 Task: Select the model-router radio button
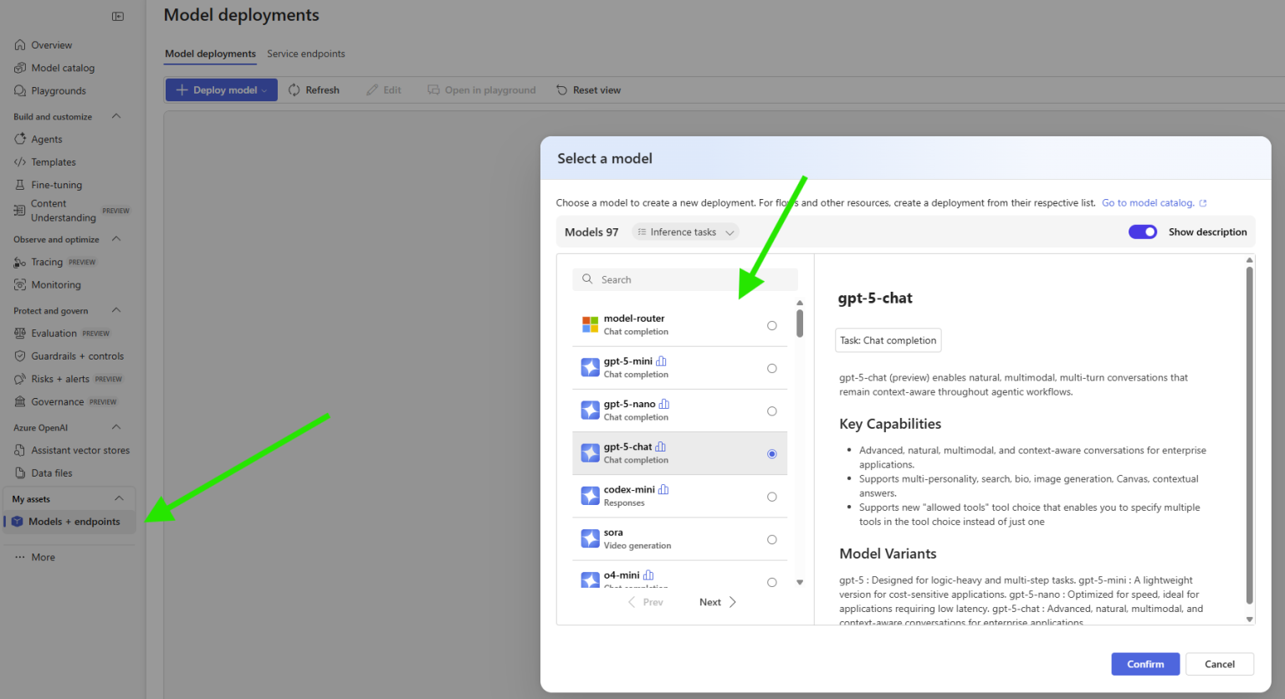(x=771, y=325)
